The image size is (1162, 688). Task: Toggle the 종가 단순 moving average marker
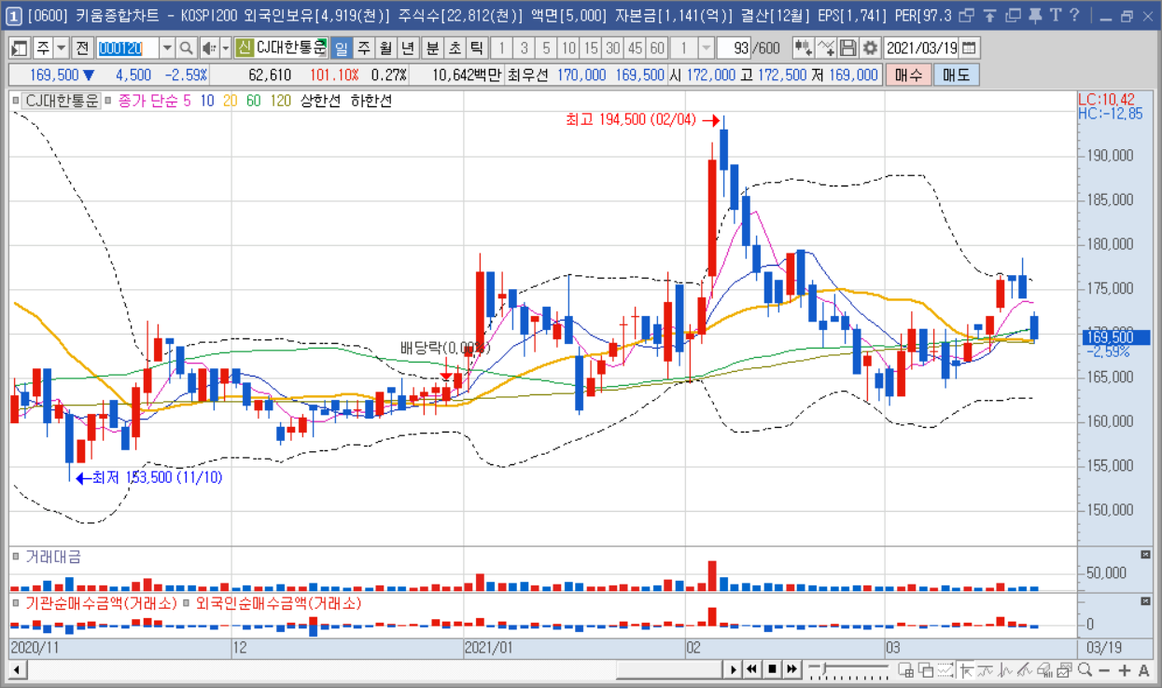108,100
